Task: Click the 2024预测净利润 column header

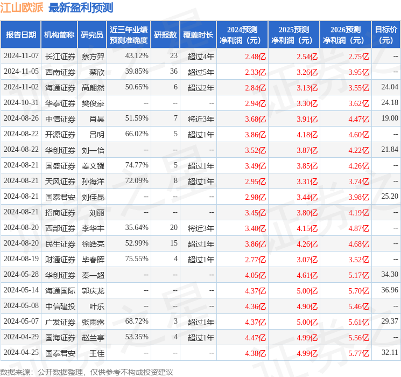Action: pos(242,35)
